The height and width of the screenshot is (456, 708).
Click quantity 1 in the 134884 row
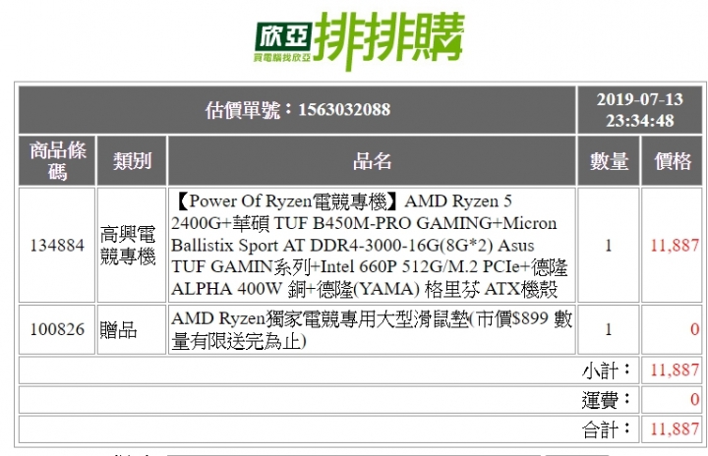point(609,245)
